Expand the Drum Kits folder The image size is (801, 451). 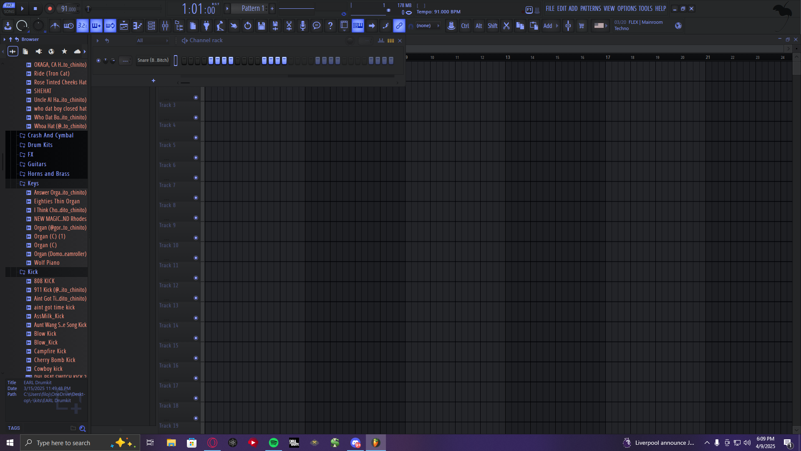40,145
